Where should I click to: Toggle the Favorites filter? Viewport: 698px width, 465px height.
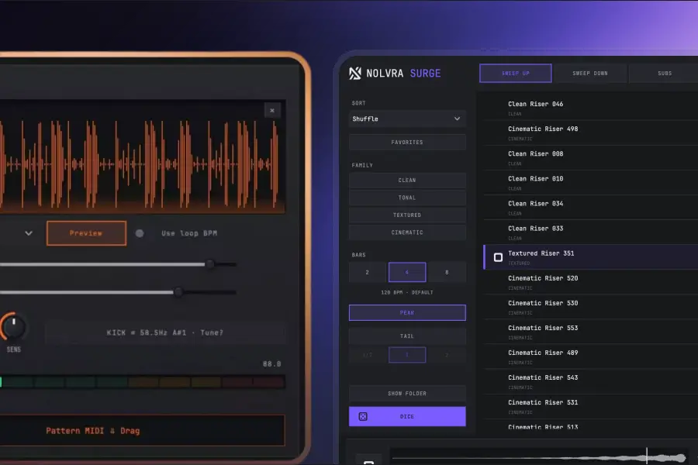tap(407, 143)
